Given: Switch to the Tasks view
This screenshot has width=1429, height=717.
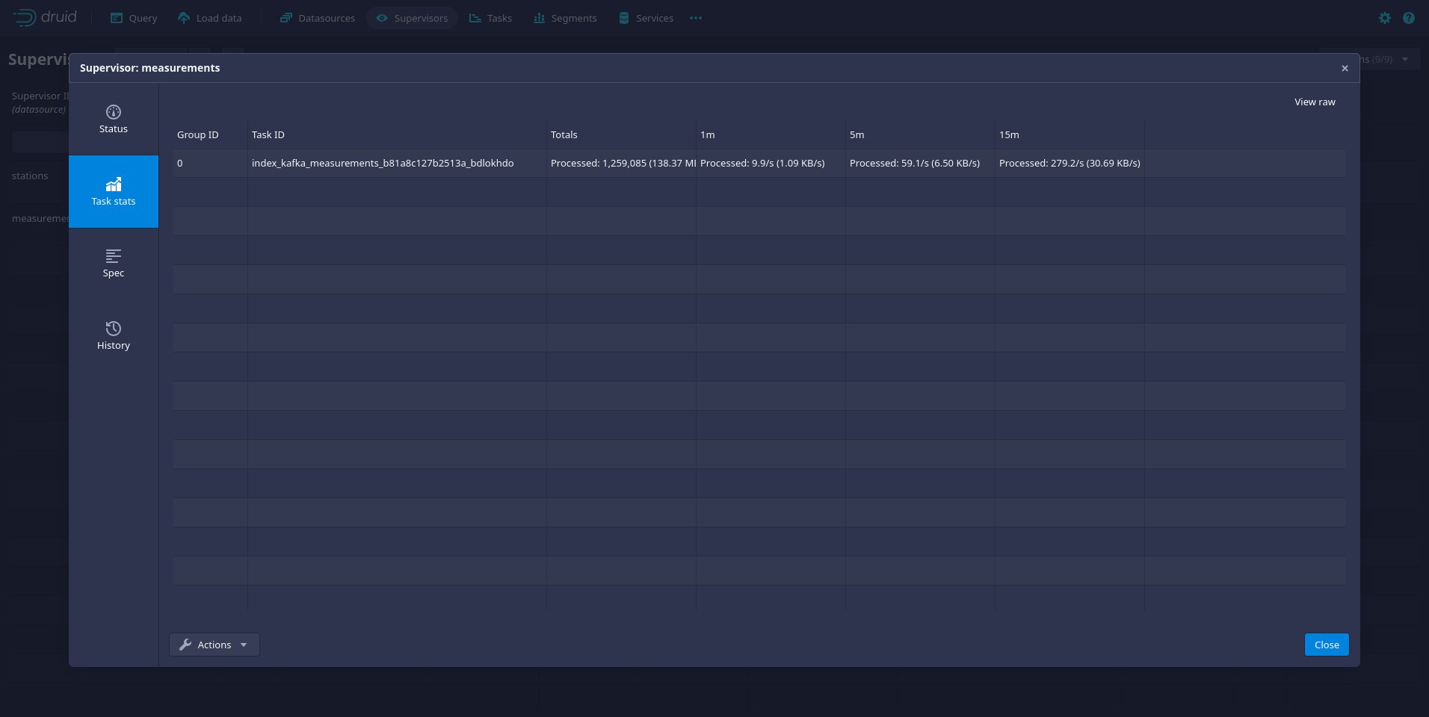Looking at the screenshot, I should (x=490, y=18).
